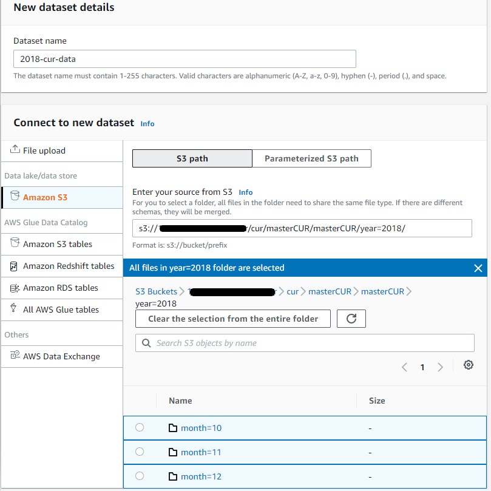This screenshot has height=491, width=491.
Task: Click the Amazon S3 tables icon
Action: point(15,242)
